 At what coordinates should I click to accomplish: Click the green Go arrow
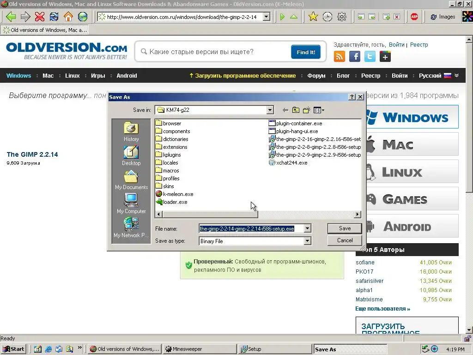pos(282,17)
